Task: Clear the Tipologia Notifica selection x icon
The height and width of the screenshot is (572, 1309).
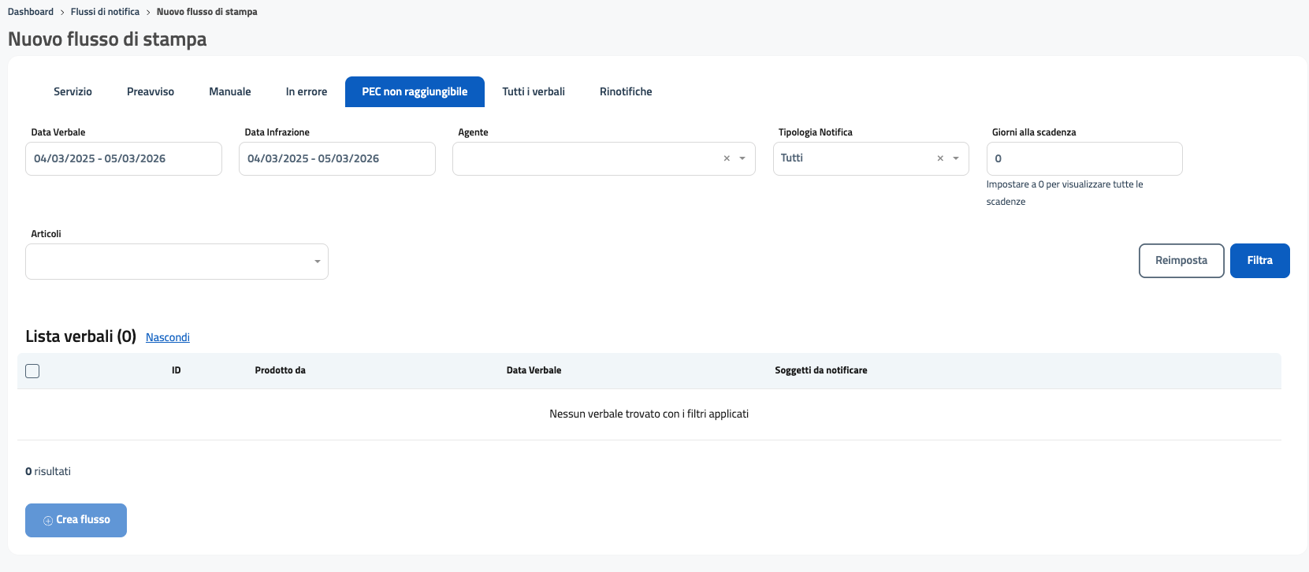Action: pos(940,158)
